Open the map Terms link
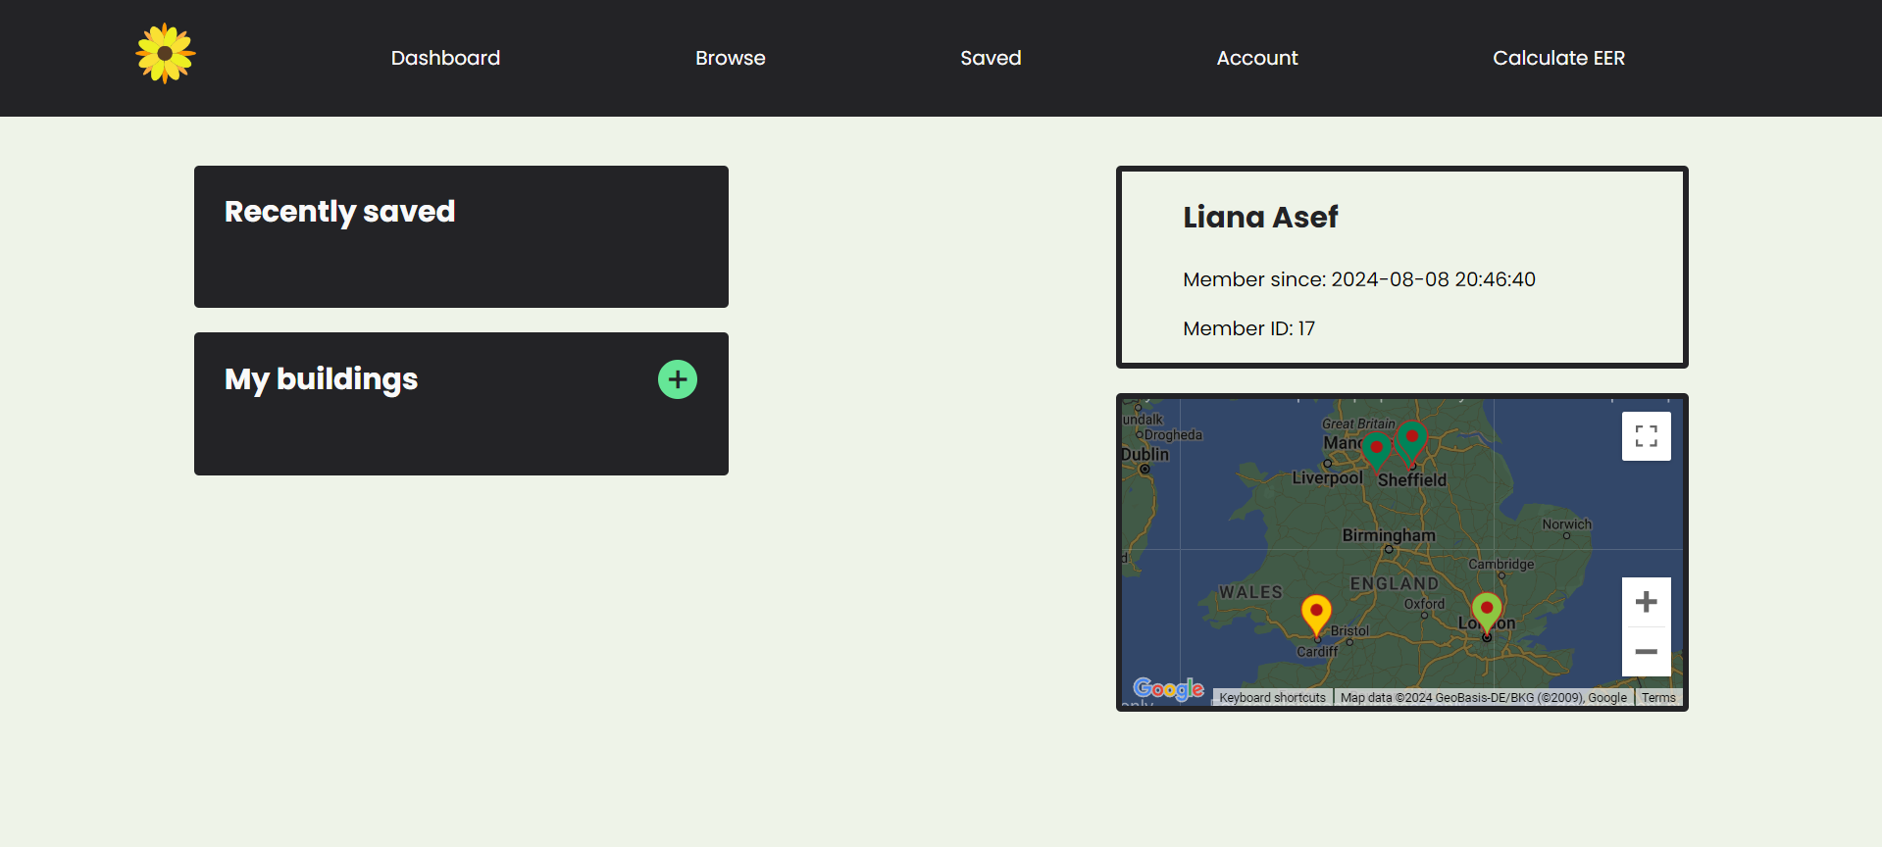 1658,698
